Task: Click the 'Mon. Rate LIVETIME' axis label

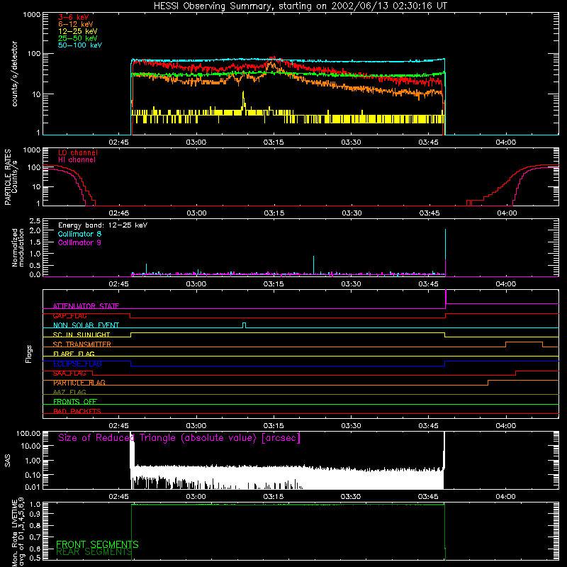Action: (18, 532)
